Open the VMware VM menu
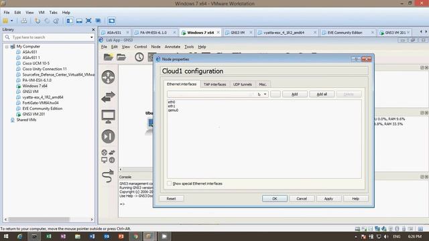Screen dimensions: 429x241 [x=42, y=13]
